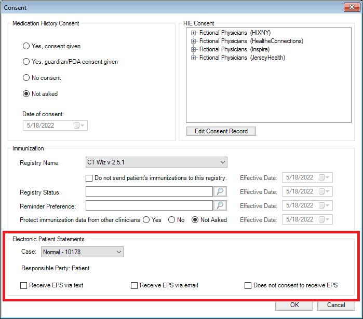Tick 'Does not consent to receive EPS'
363x319 pixels.
click(248, 285)
